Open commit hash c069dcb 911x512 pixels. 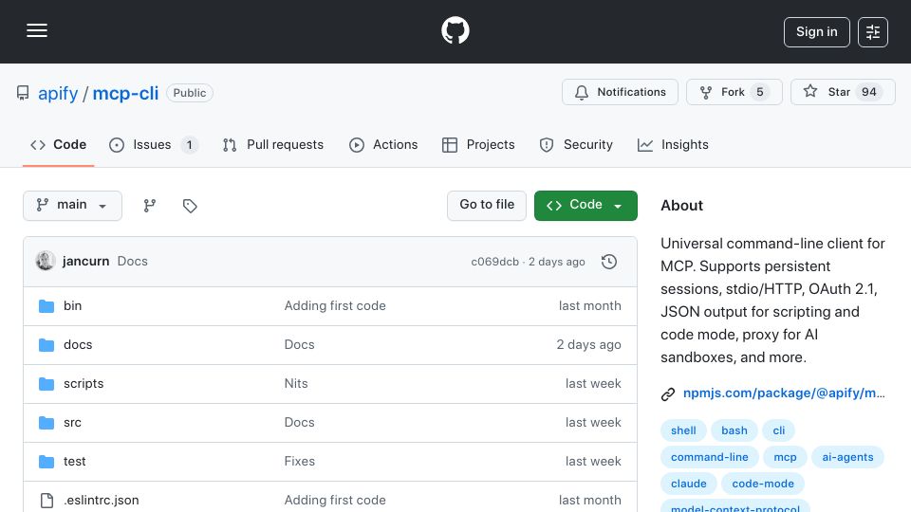coord(494,262)
